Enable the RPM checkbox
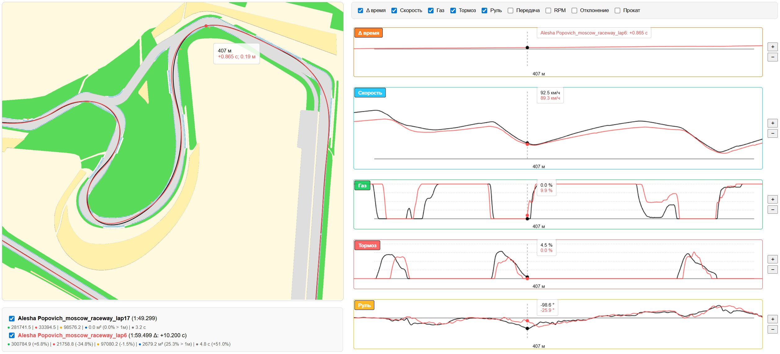 [548, 11]
